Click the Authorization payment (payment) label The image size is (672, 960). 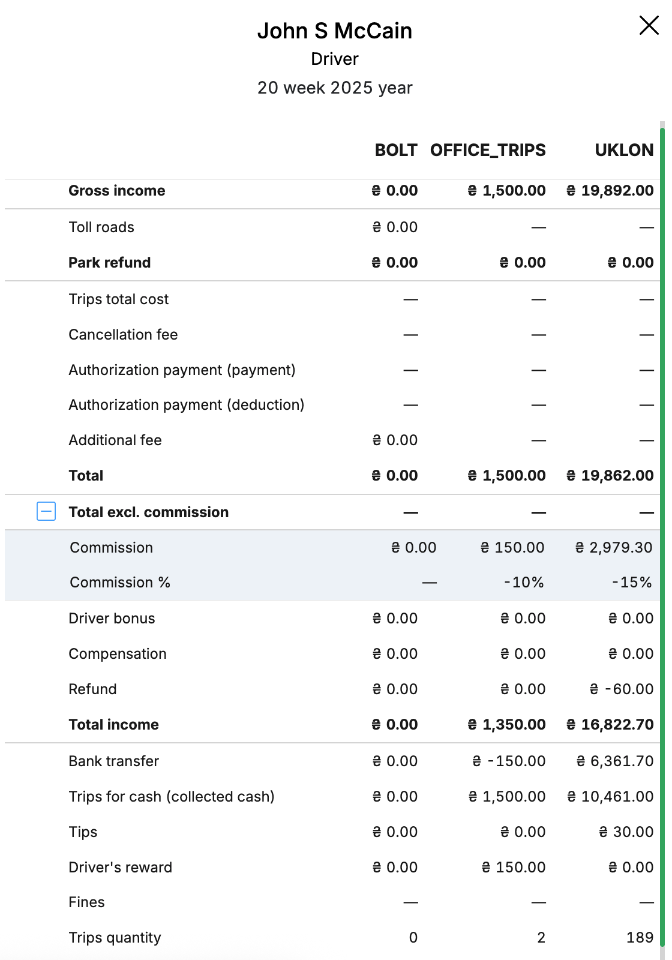[x=182, y=370]
